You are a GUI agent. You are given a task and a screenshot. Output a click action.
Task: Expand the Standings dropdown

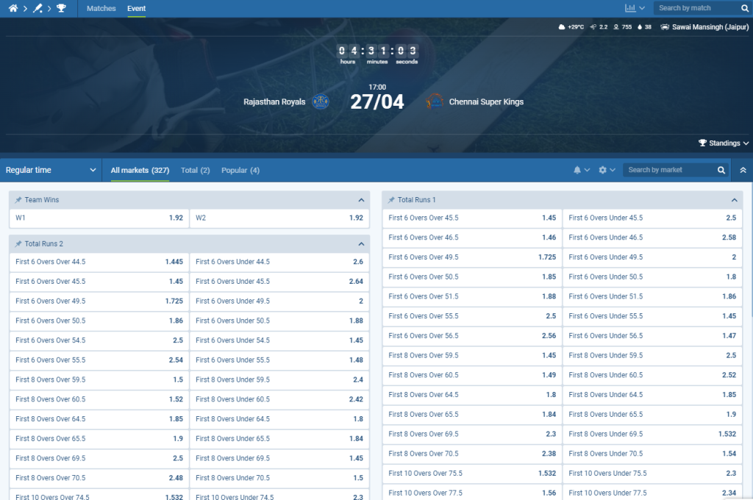point(746,143)
